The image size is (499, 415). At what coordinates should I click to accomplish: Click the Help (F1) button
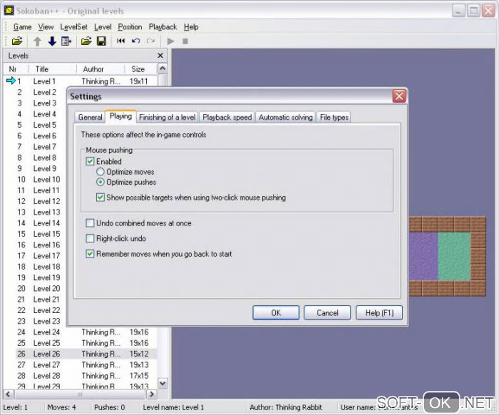(379, 313)
